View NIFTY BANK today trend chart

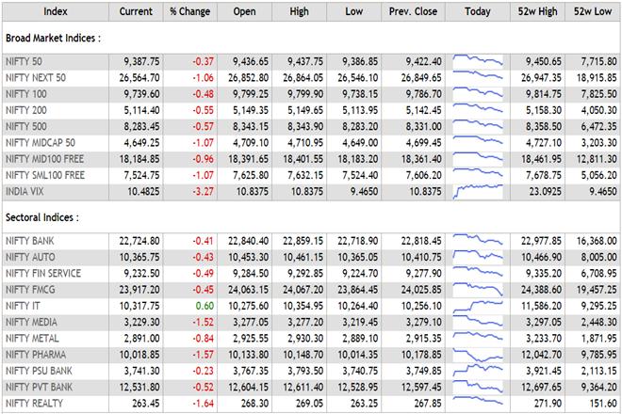478,242
